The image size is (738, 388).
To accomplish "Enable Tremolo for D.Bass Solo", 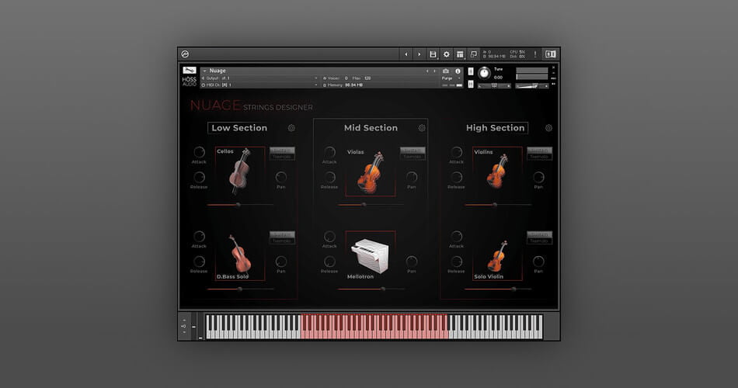I will click(282, 241).
